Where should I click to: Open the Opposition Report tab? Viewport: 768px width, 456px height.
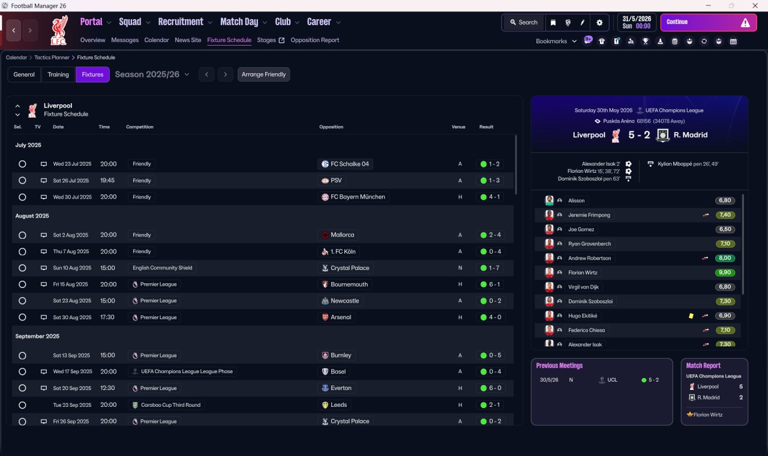[x=315, y=40]
